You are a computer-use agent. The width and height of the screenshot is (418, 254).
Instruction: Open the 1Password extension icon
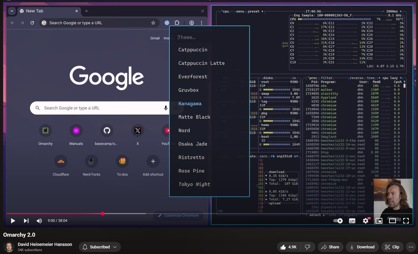pyautogui.click(x=167, y=23)
